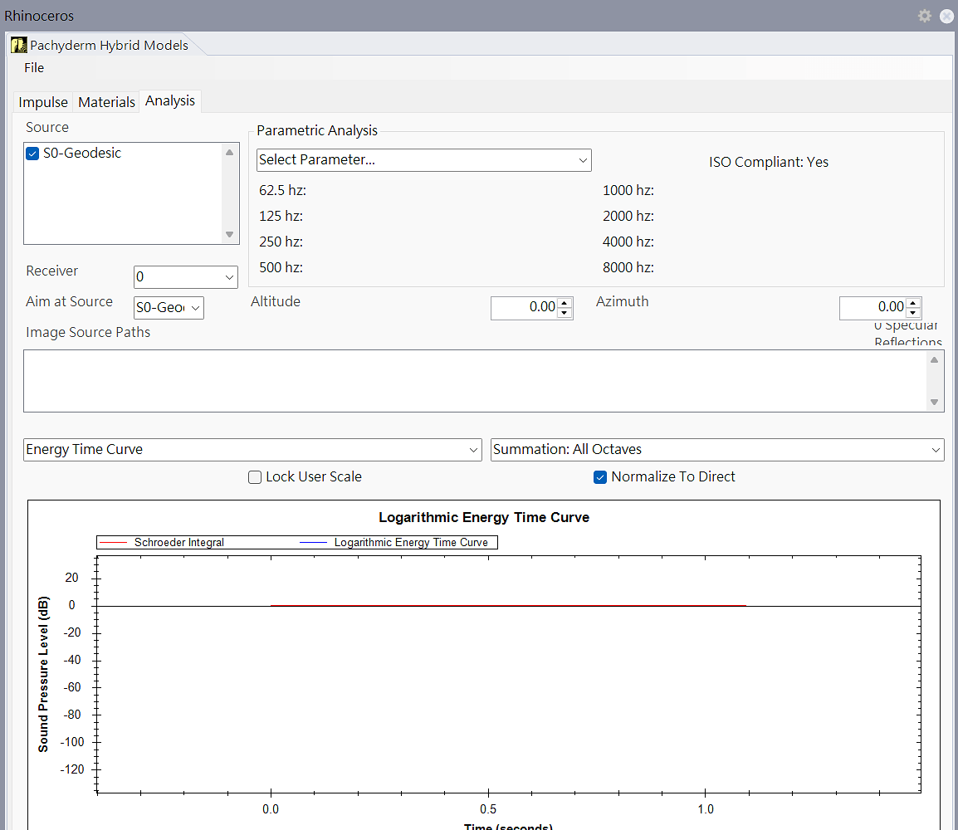Switch to the Impulse tab
Viewport: 958px width, 830px height.
pyautogui.click(x=43, y=102)
